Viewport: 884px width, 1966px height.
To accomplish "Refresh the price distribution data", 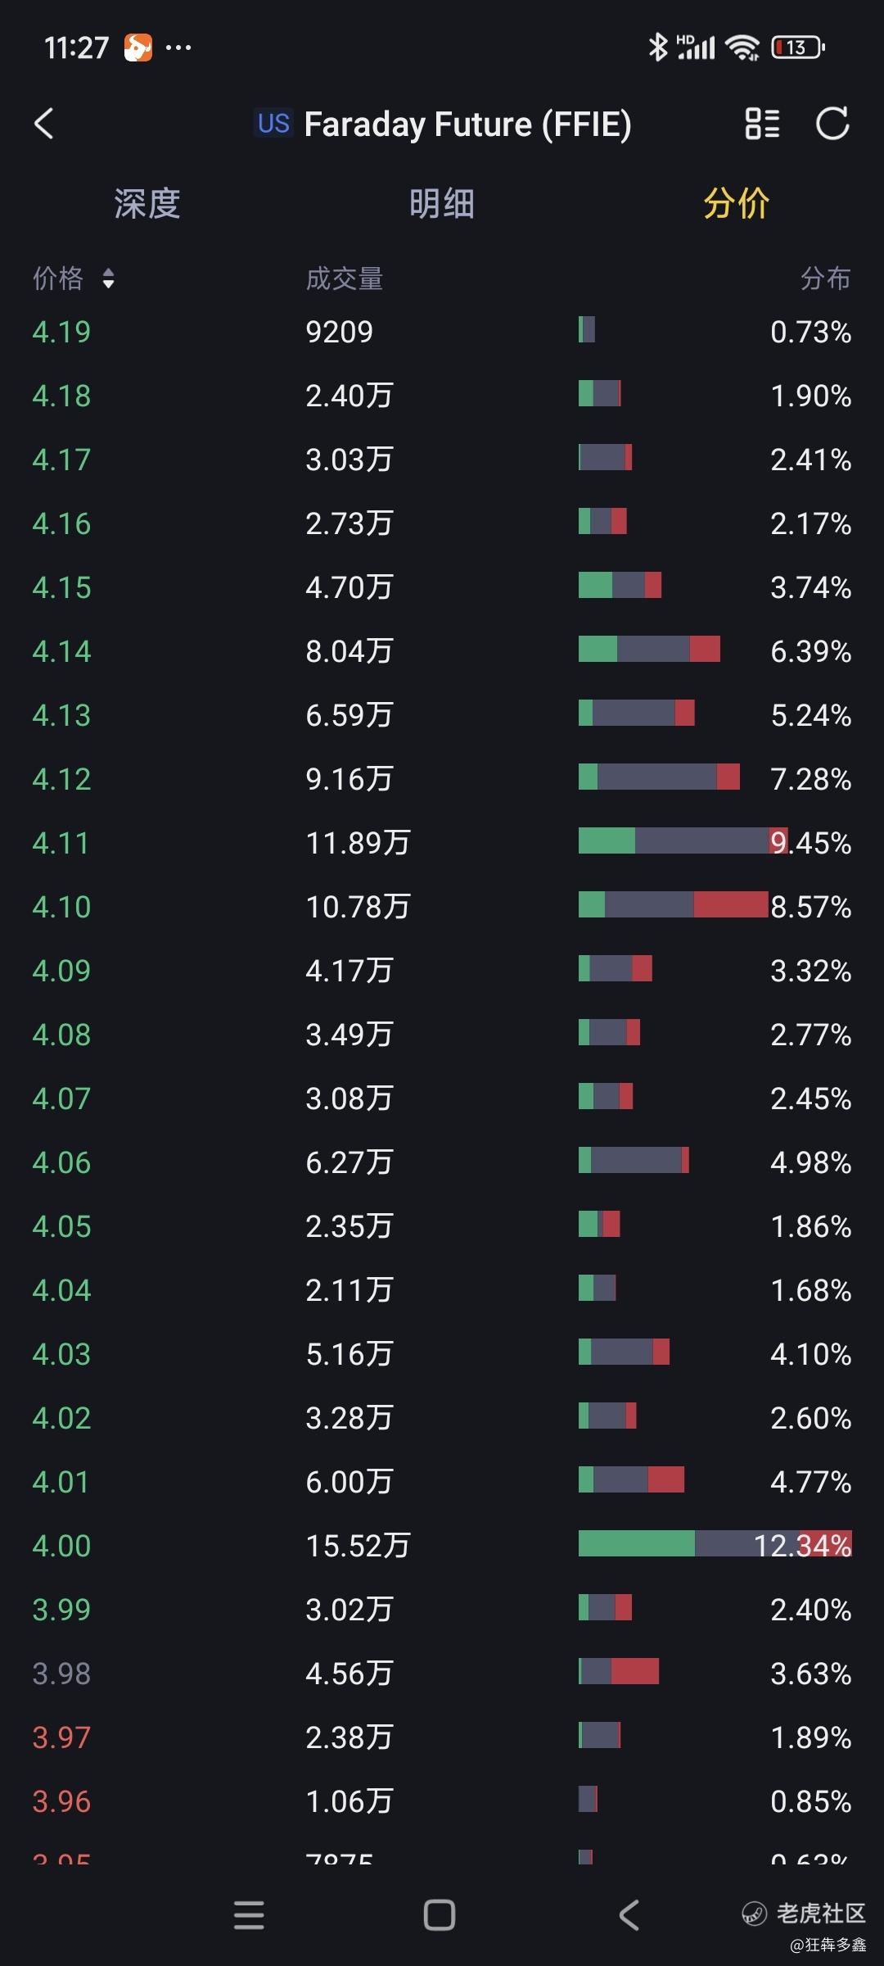I will tap(832, 124).
